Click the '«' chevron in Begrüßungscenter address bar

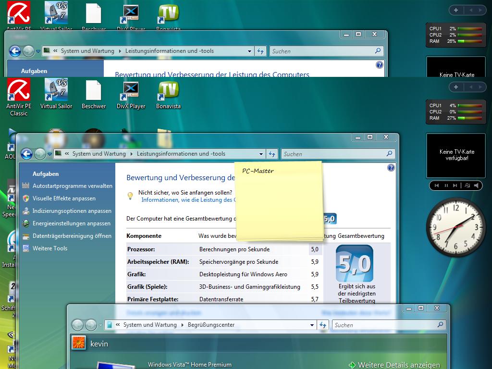[118, 325]
